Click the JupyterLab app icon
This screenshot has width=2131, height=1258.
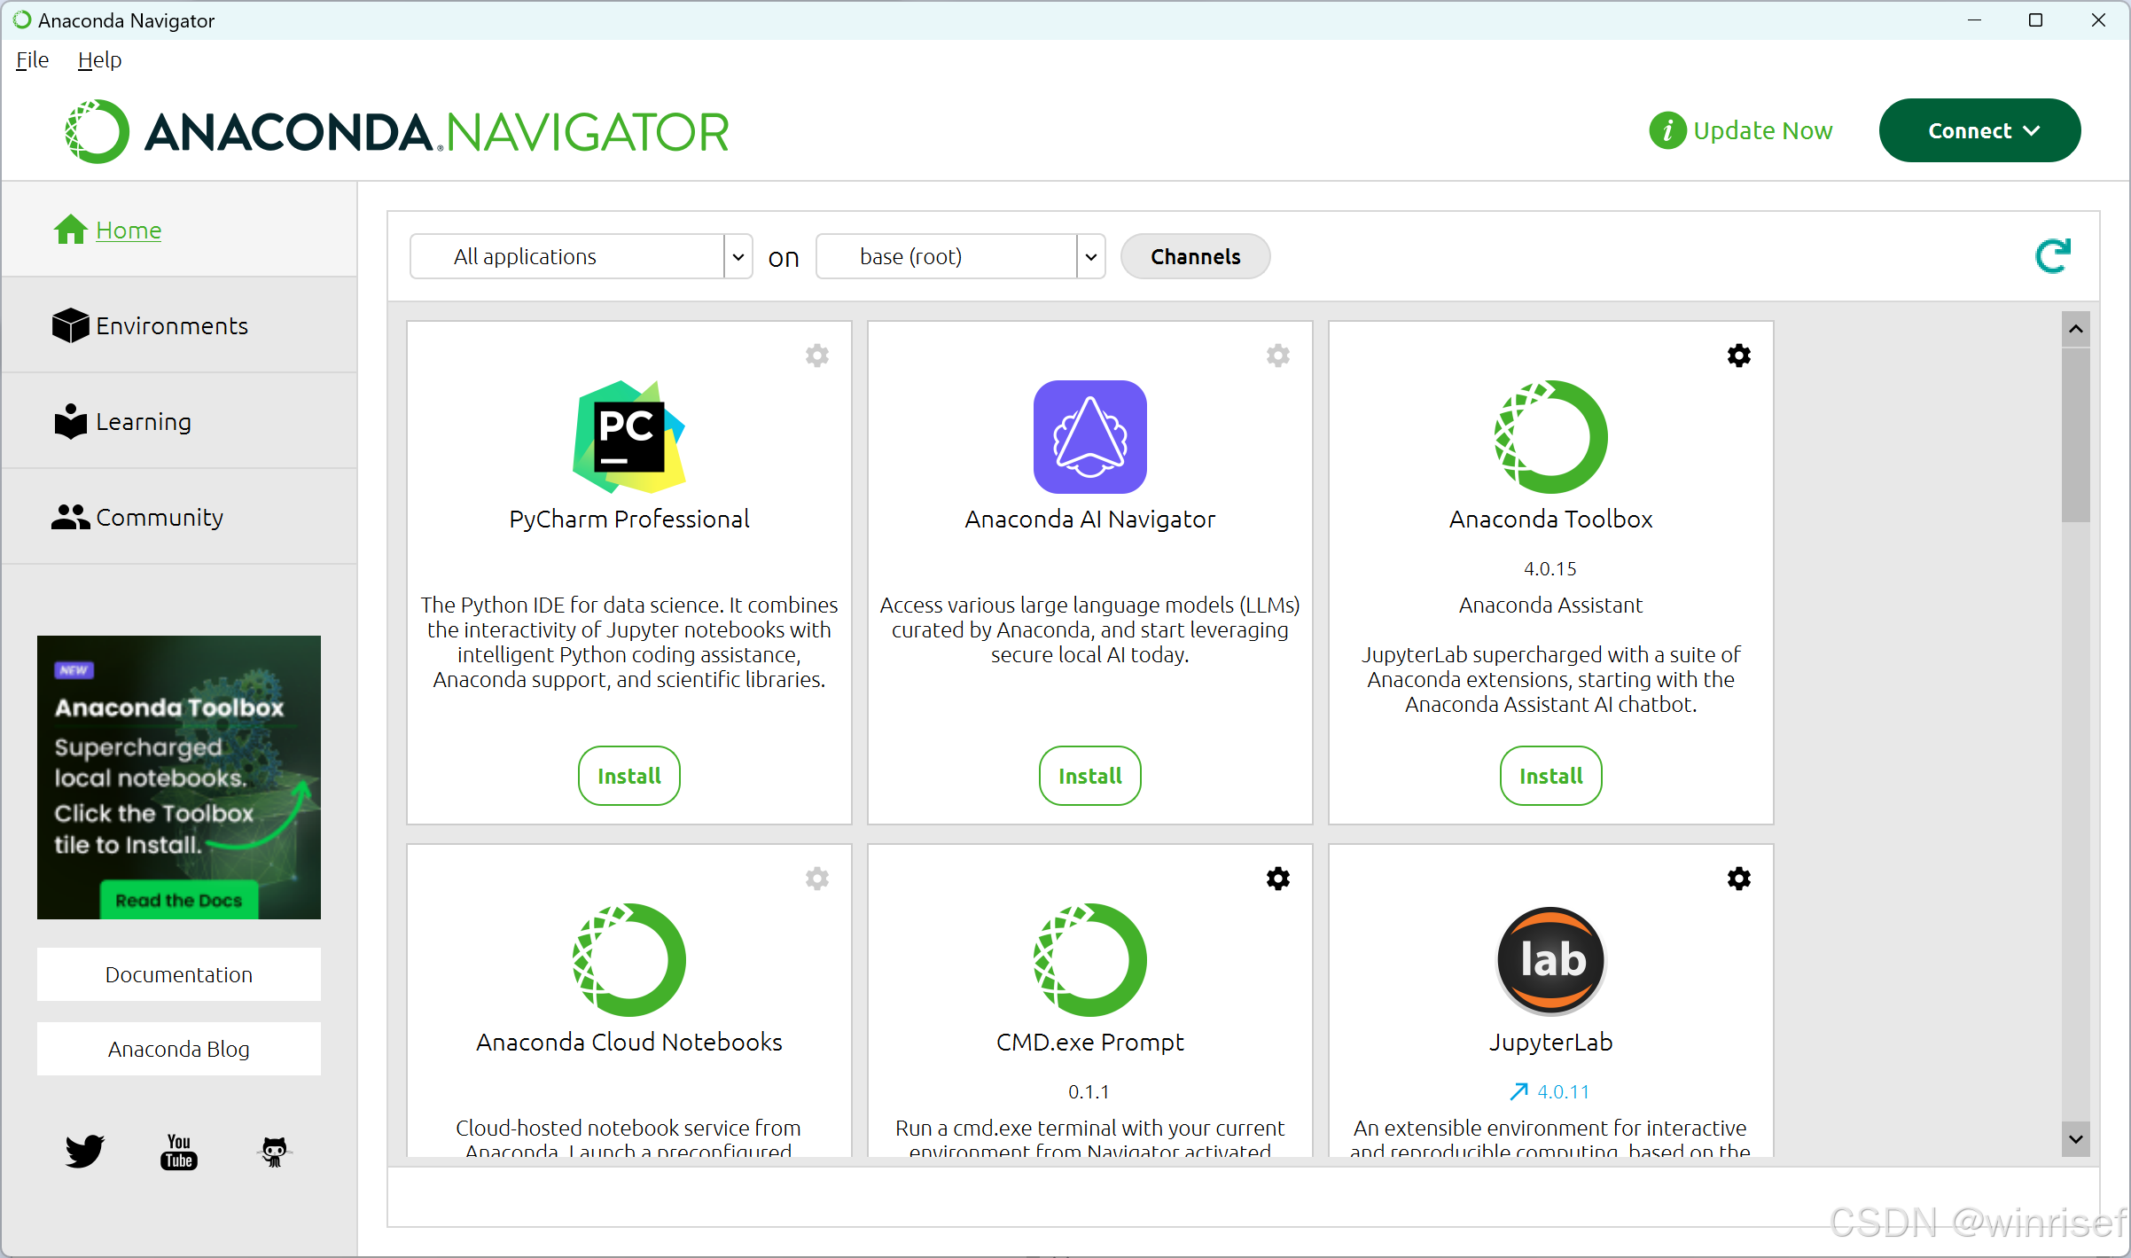point(1550,960)
